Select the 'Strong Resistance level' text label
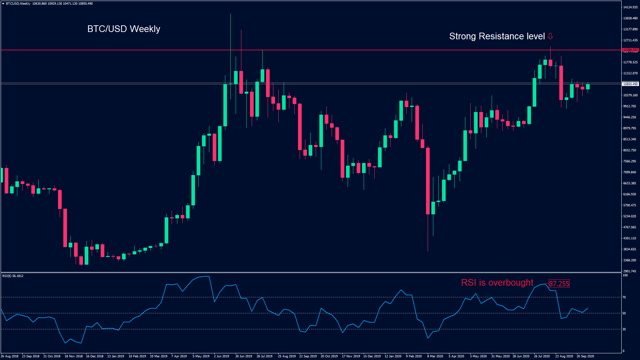The image size is (640, 360). [497, 36]
